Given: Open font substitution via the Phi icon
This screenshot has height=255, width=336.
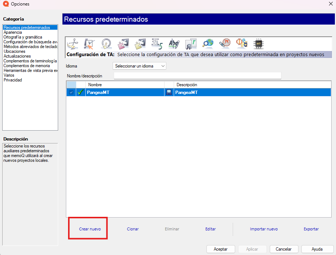Looking at the screenshot, I should click(x=241, y=44).
